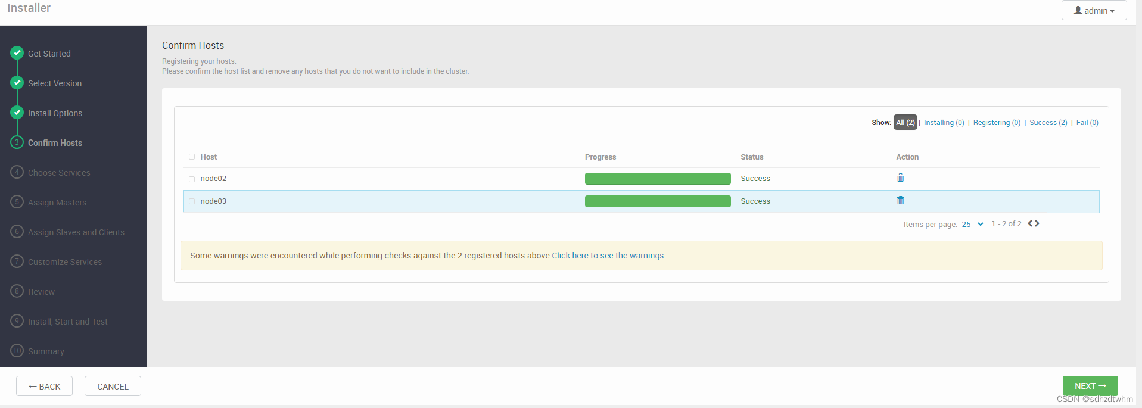Select Choose Services wizard step
The height and width of the screenshot is (408, 1142).
[59, 173]
